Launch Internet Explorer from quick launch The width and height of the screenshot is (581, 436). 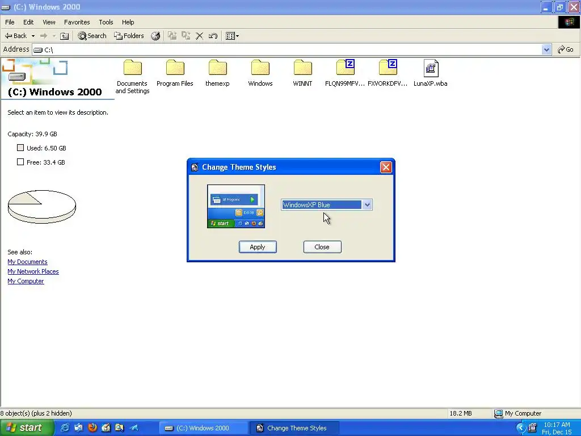click(x=65, y=428)
